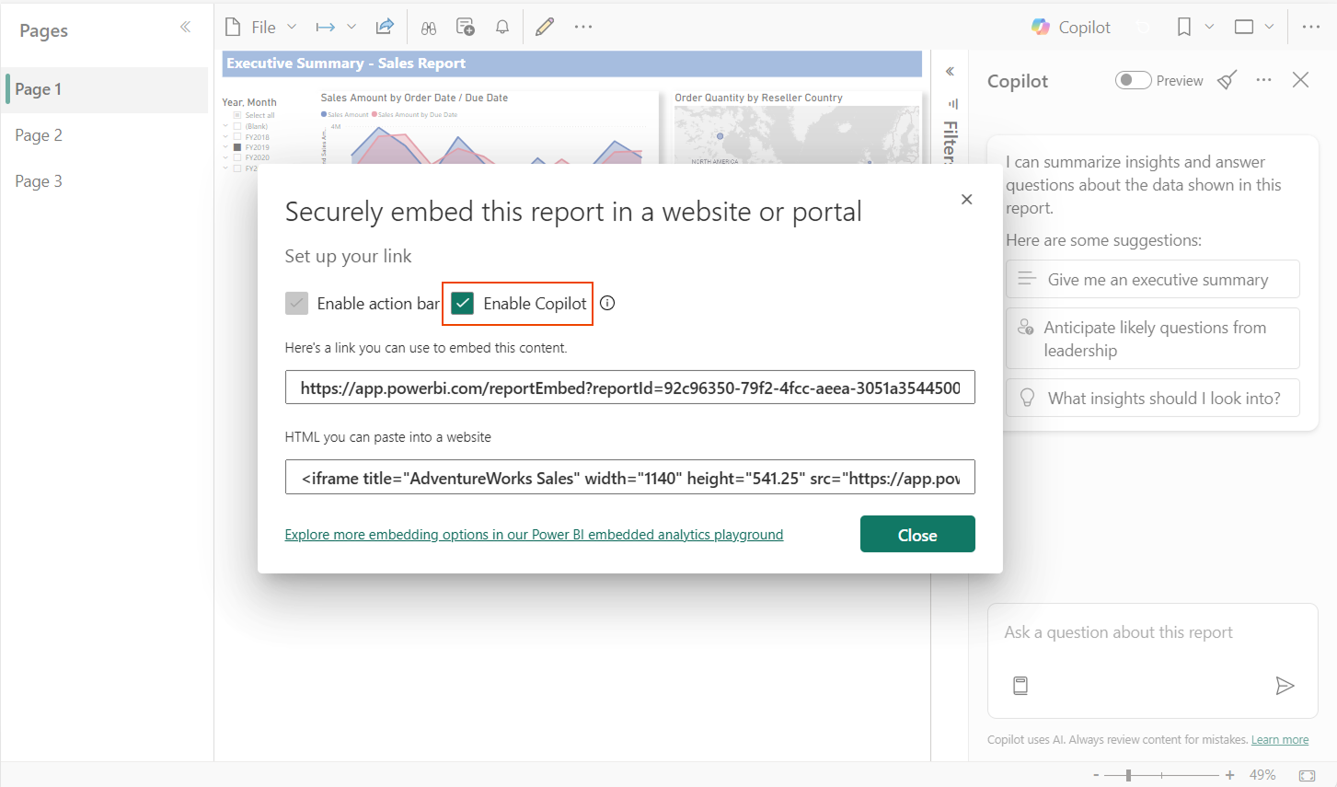Click the prompt guide book icon
Image resolution: width=1337 pixels, height=787 pixels.
(x=1020, y=685)
